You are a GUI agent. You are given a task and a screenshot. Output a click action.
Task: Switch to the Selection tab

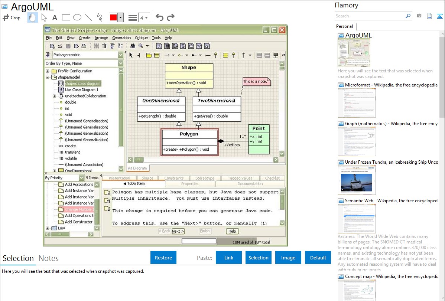(18, 258)
